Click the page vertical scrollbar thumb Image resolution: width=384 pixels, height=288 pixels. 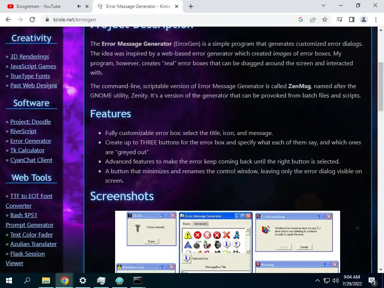381,86
